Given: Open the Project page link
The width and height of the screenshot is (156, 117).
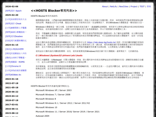Looking at the screenshot, I should pyautogui.click(x=134, y=6).
